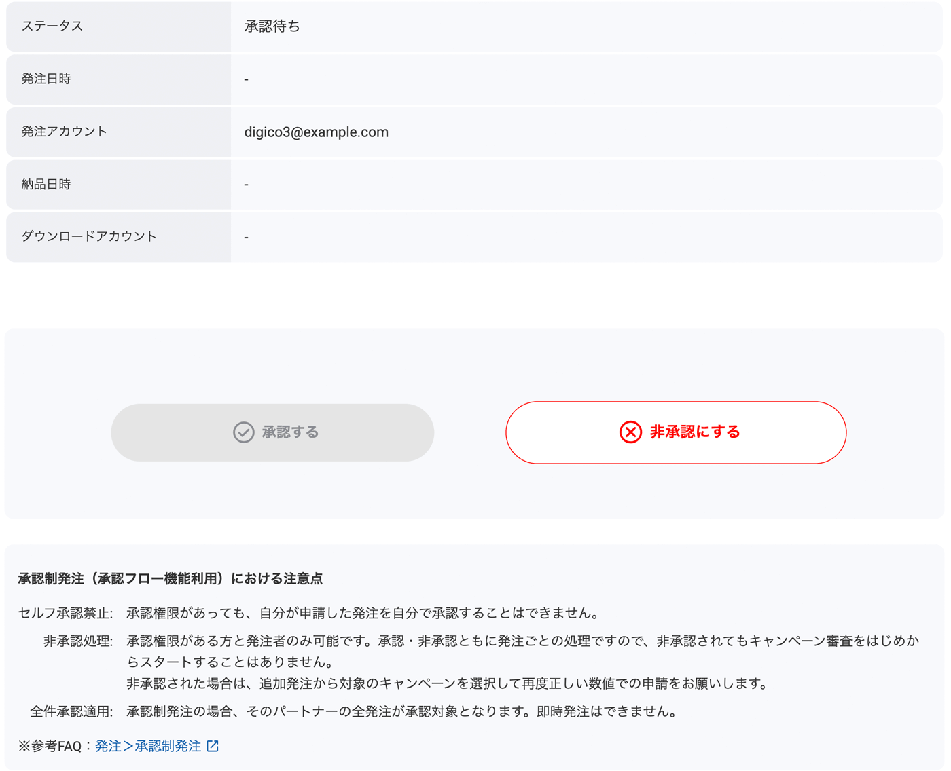
Task: Select the 発注アカウント row label
Action: click(65, 132)
